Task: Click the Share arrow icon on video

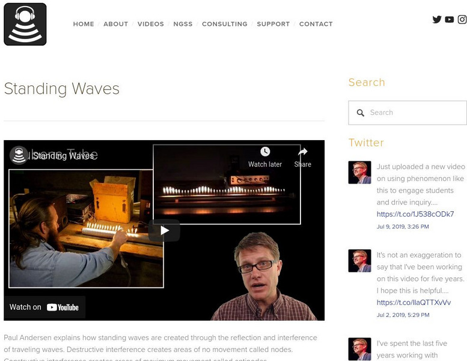Action: (x=302, y=152)
